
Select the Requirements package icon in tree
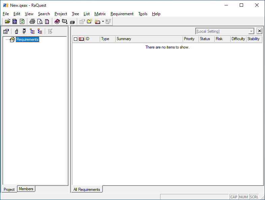pyautogui.click(x=12, y=39)
